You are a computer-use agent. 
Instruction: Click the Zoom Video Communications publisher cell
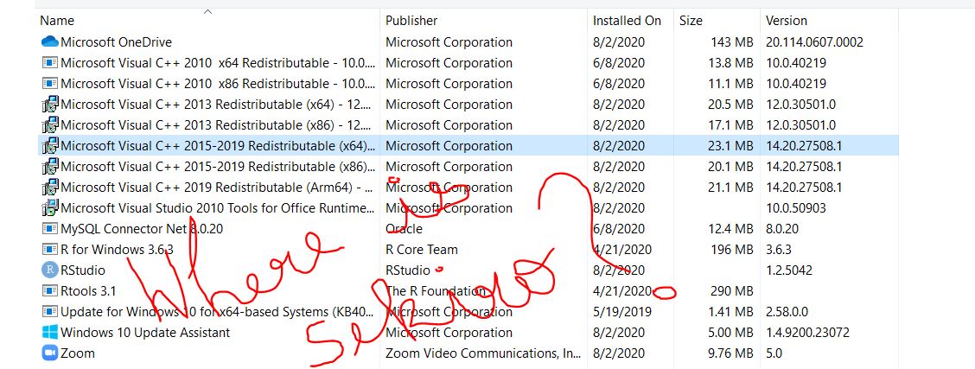[x=482, y=353]
